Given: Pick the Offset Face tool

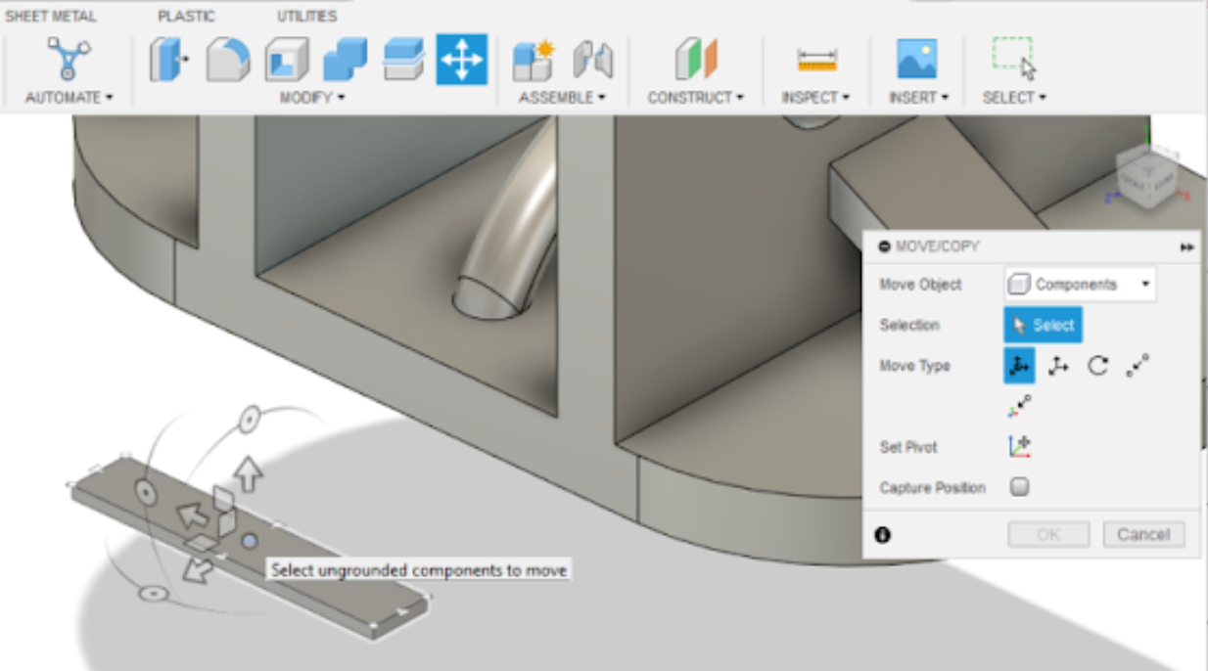Looking at the screenshot, I should click(403, 60).
